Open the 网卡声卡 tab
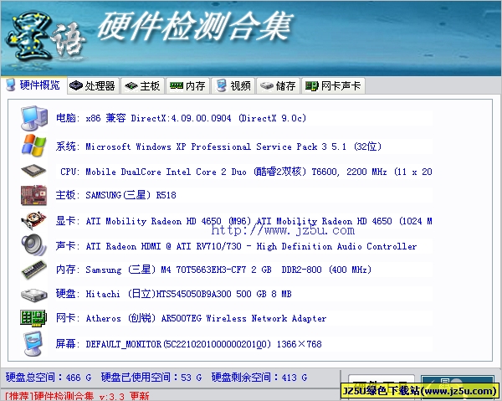Screen dimensions: 502x401 (333, 86)
